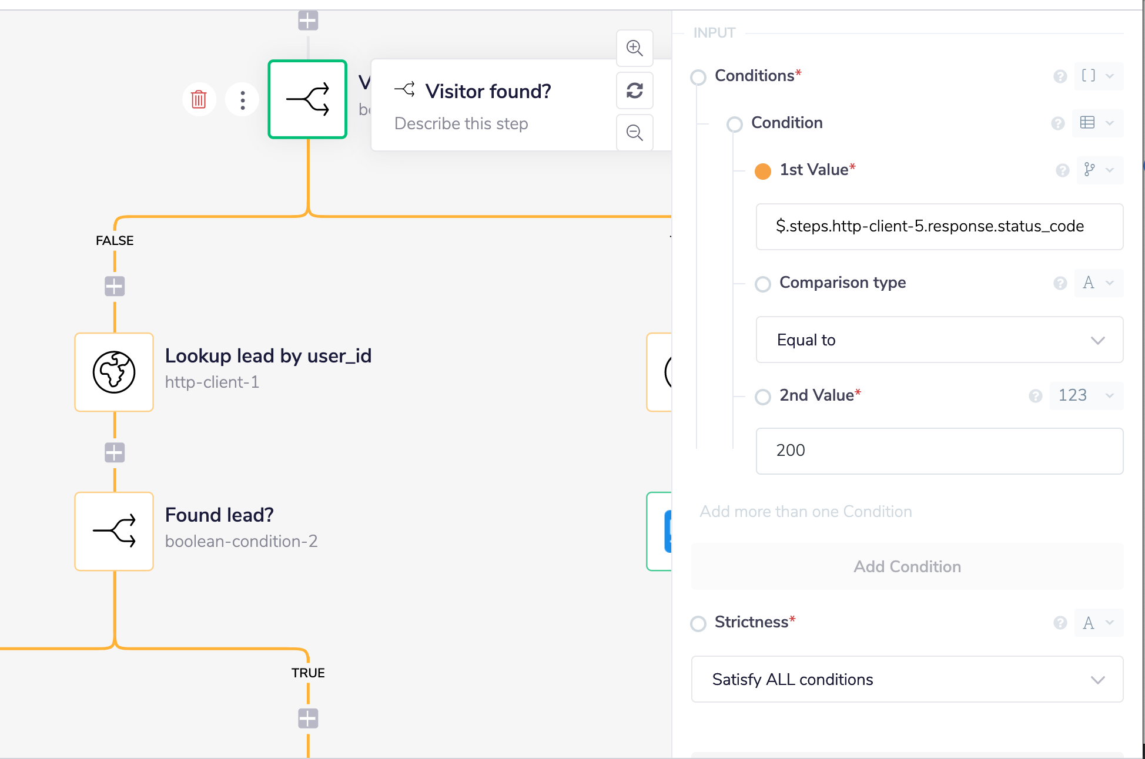
Task: Click the delete/trash icon on selected node
Action: 199,100
